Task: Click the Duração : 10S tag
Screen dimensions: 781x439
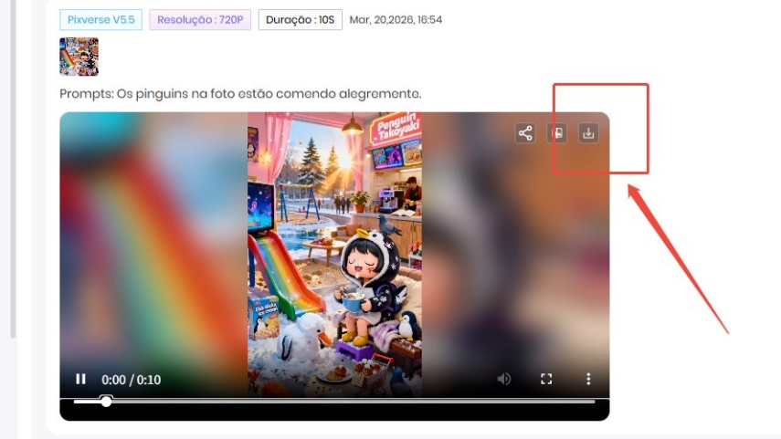Action: click(x=301, y=20)
